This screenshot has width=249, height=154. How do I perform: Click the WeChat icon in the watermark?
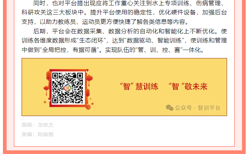coord(170,108)
